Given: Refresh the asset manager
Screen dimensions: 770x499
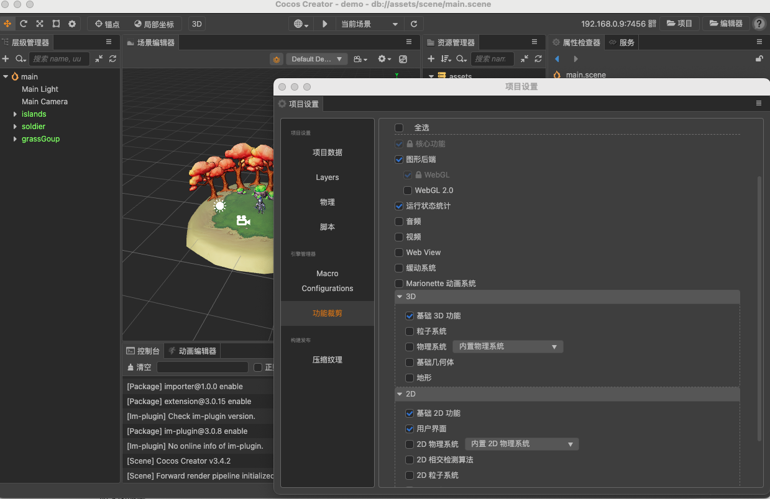Looking at the screenshot, I should pos(538,58).
